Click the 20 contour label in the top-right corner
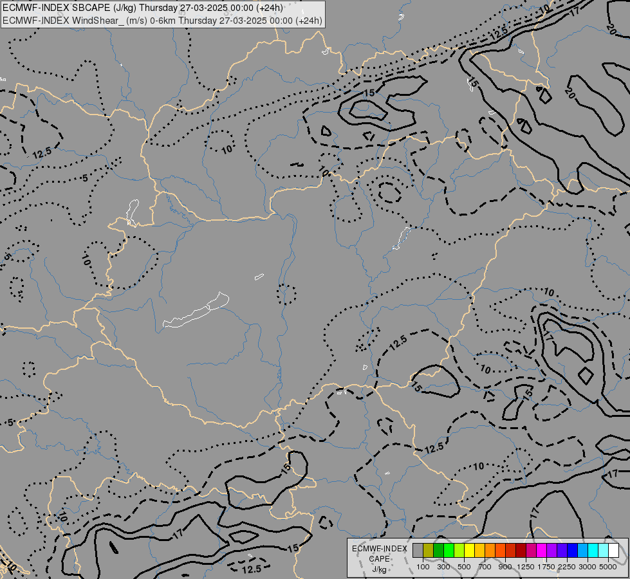 (x=611, y=29)
